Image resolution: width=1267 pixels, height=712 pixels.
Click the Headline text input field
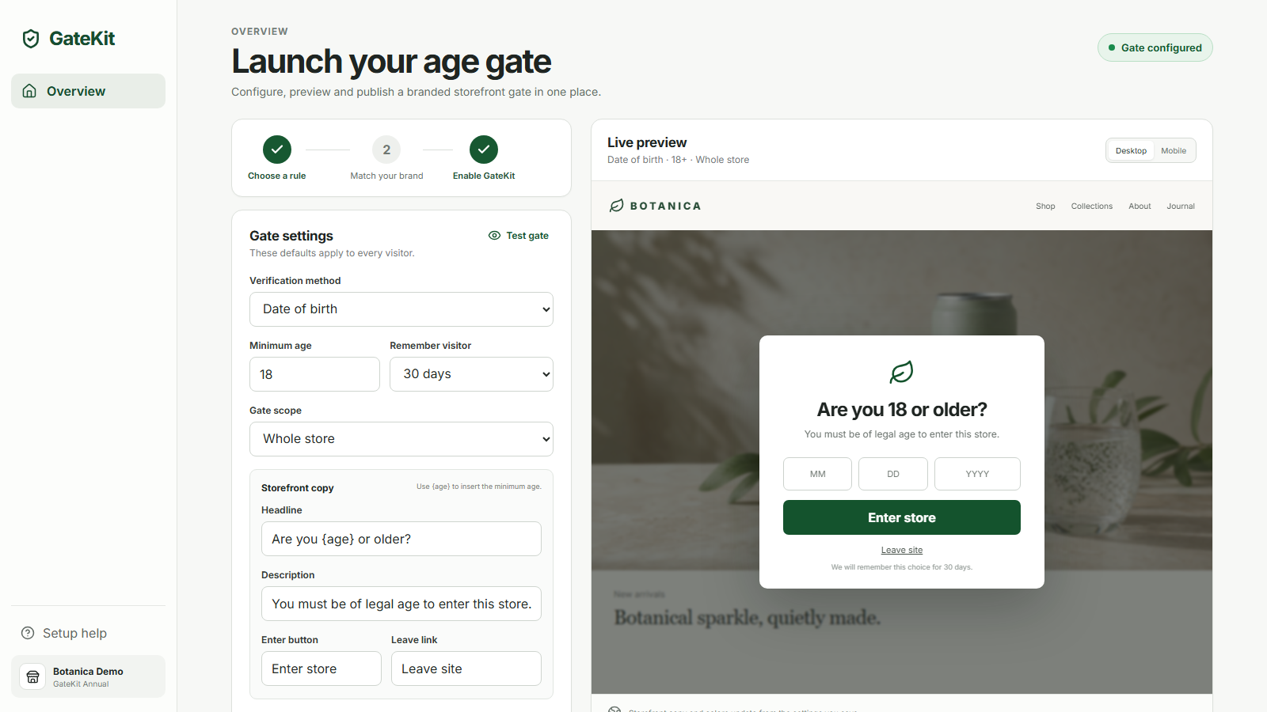coord(401,539)
